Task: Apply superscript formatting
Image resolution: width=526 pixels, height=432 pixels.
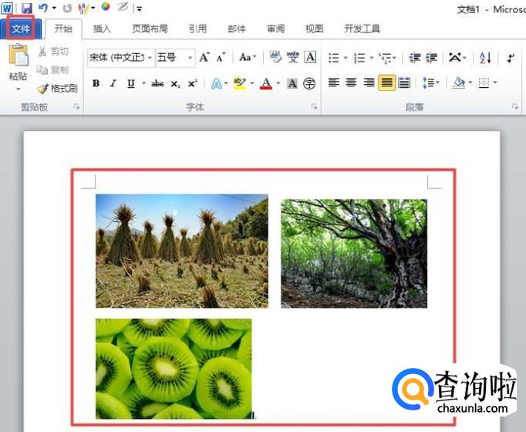Action: point(192,83)
